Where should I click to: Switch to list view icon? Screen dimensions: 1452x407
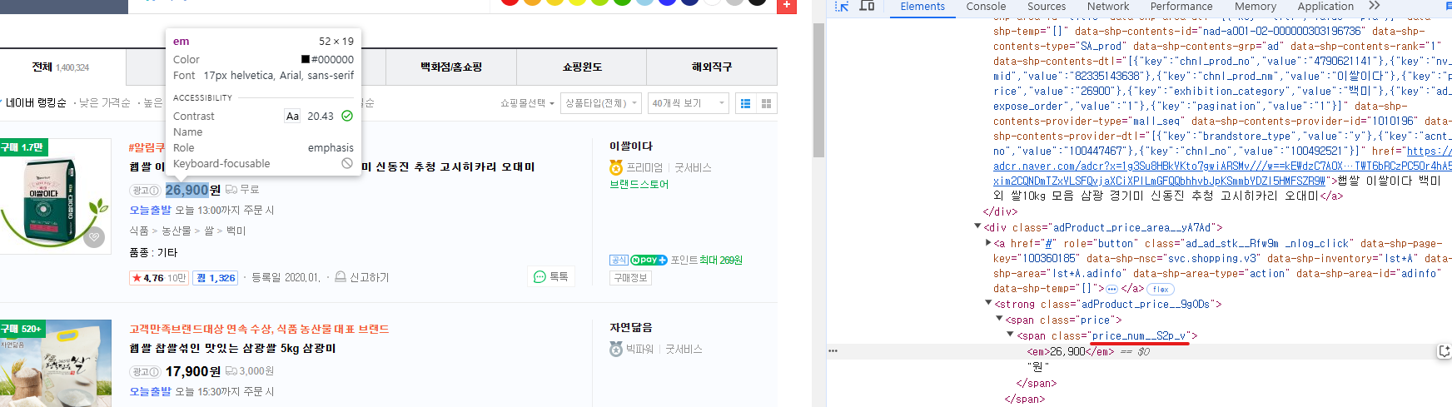click(x=745, y=103)
